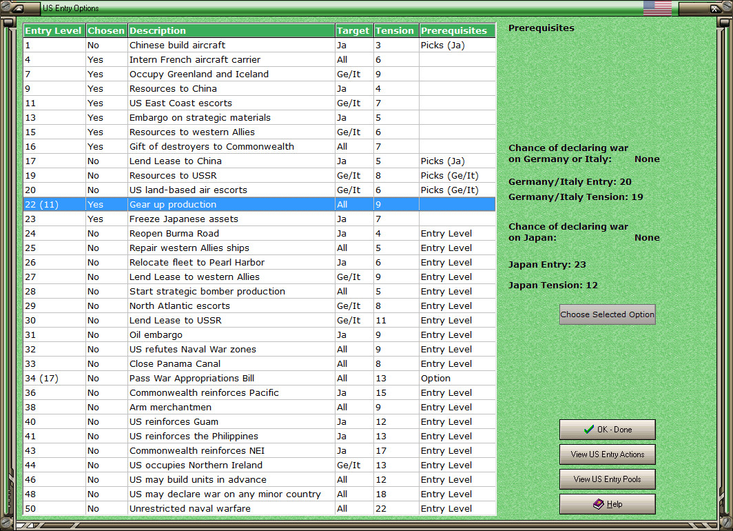Select US reinforces the Philippines row
The height and width of the screenshot is (531, 733).
pos(260,437)
